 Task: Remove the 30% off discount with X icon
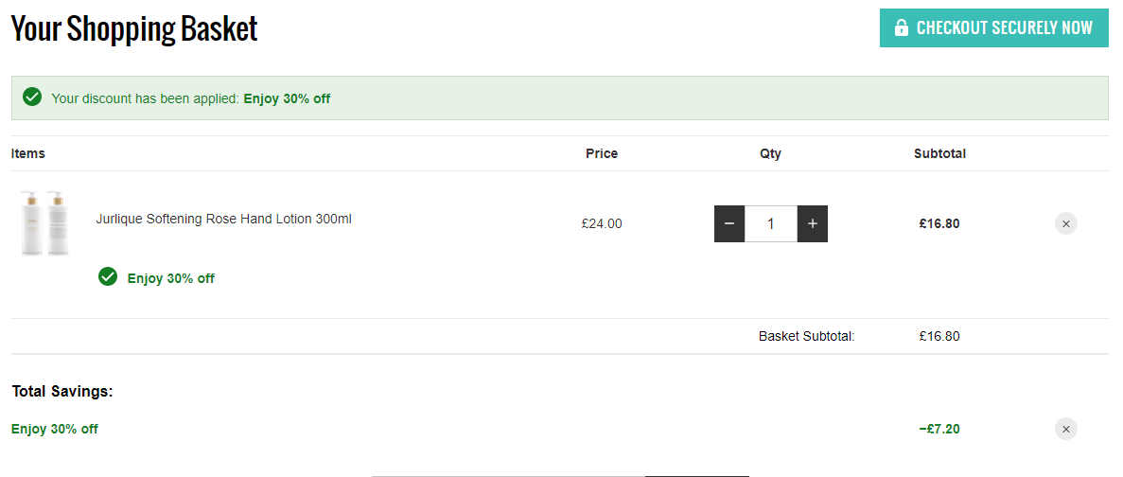[x=1065, y=429]
